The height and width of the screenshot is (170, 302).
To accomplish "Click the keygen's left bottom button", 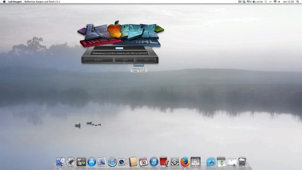I will [x=99, y=60].
